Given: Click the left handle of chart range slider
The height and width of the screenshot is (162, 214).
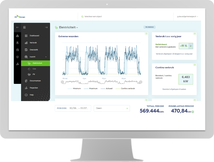Looking at the screenshot, I should click(63, 82).
